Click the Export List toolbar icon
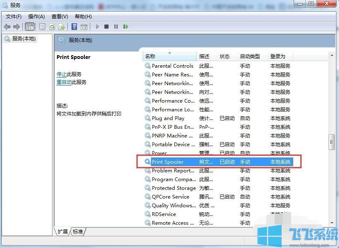339x248 pixels. (x=62, y=26)
